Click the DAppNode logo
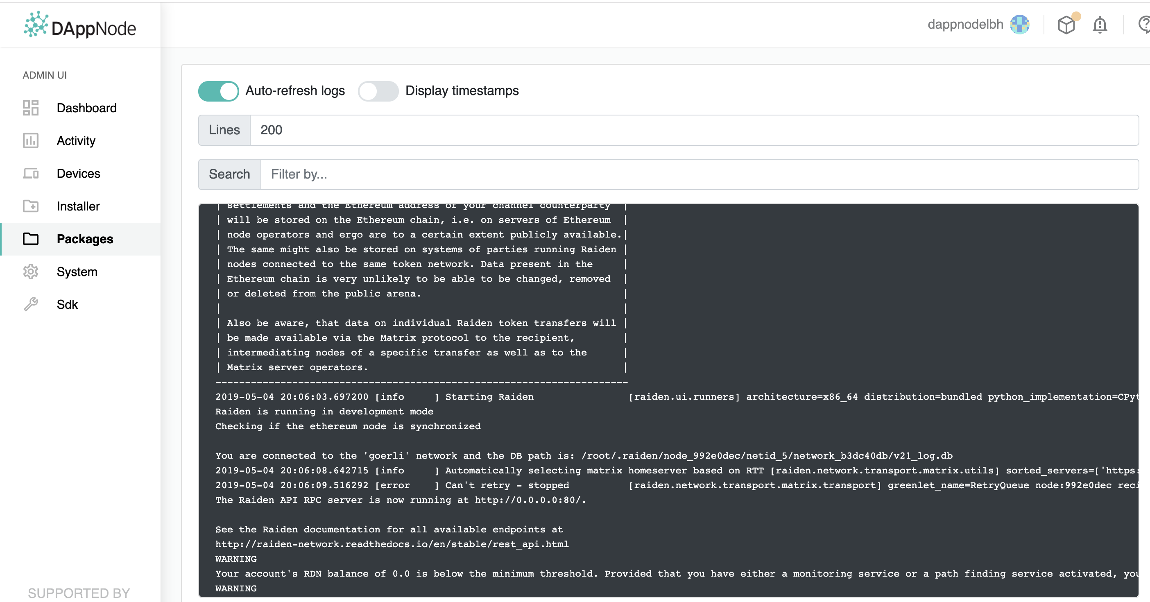 click(80, 26)
